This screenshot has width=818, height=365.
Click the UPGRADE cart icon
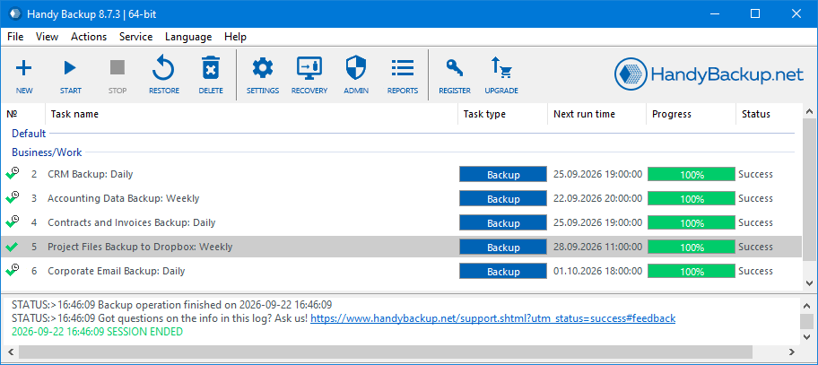(x=500, y=68)
